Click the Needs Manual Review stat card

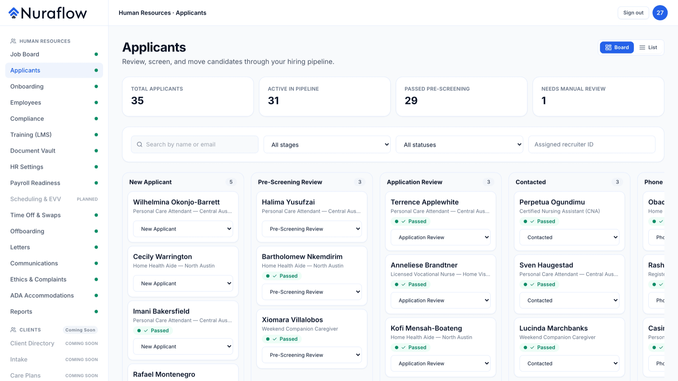(x=598, y=97)
